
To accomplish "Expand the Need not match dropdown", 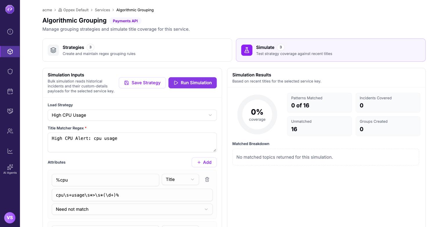I will tap(132, 209).
